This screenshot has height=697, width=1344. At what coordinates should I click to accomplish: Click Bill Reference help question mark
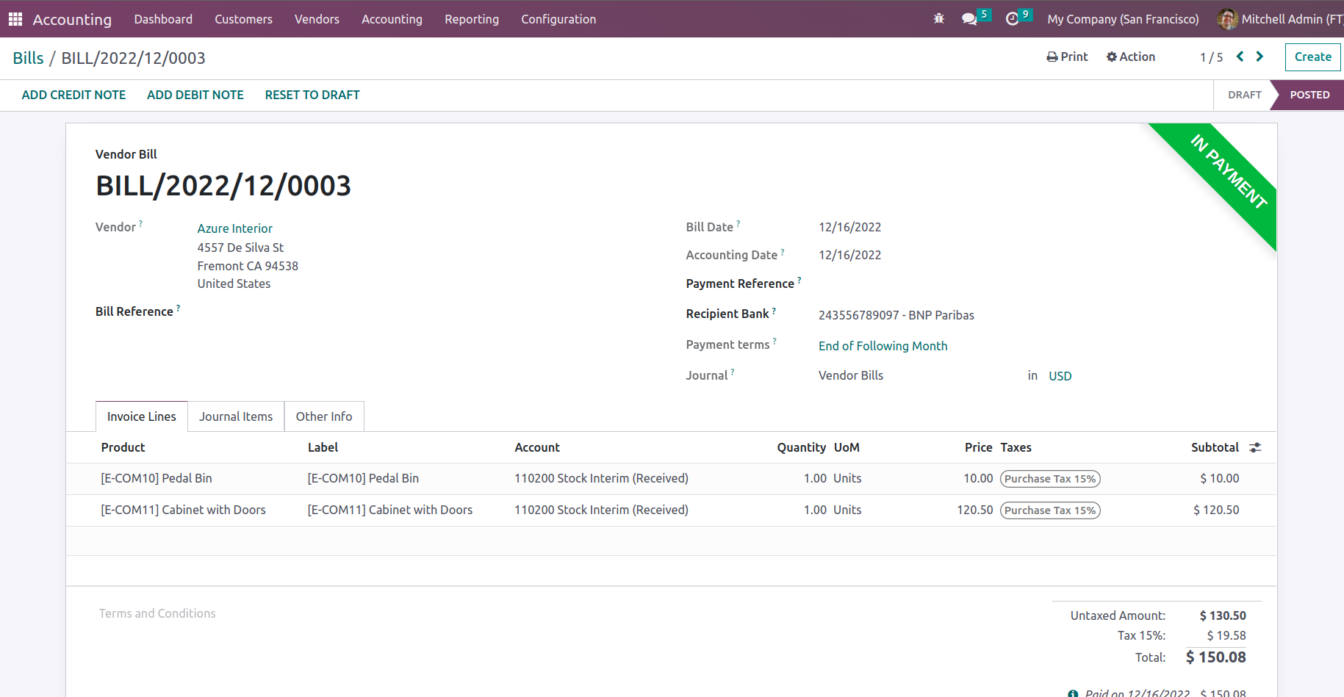[178, 308]
